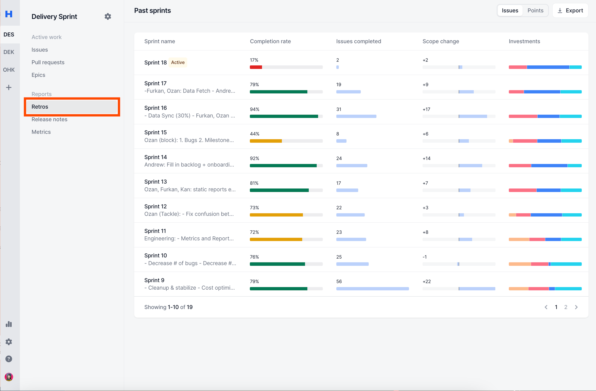Add a new team with plus icon

(x=9, y=87)
